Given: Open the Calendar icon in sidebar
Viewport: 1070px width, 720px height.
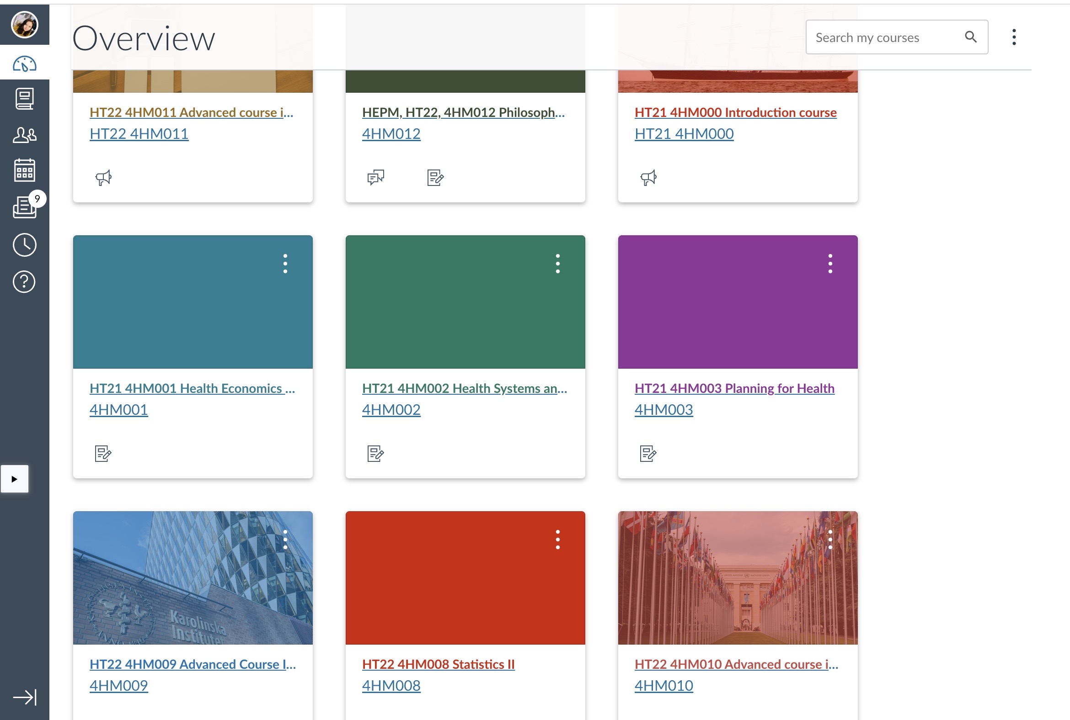Looking at the screenshot, I should pyautogui.click(x=24, y=170).
